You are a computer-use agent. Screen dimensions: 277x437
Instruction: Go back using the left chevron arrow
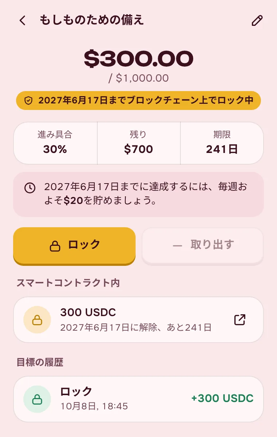point(23,20)
